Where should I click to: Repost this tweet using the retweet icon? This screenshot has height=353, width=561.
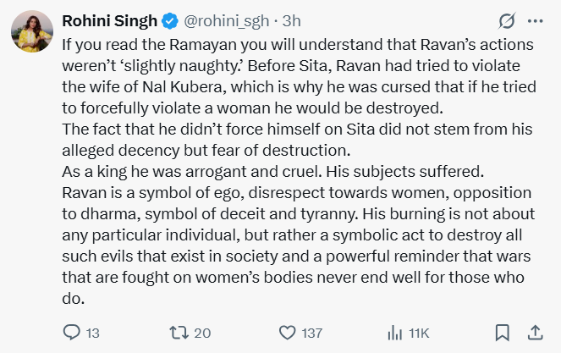tap(180, 333)
